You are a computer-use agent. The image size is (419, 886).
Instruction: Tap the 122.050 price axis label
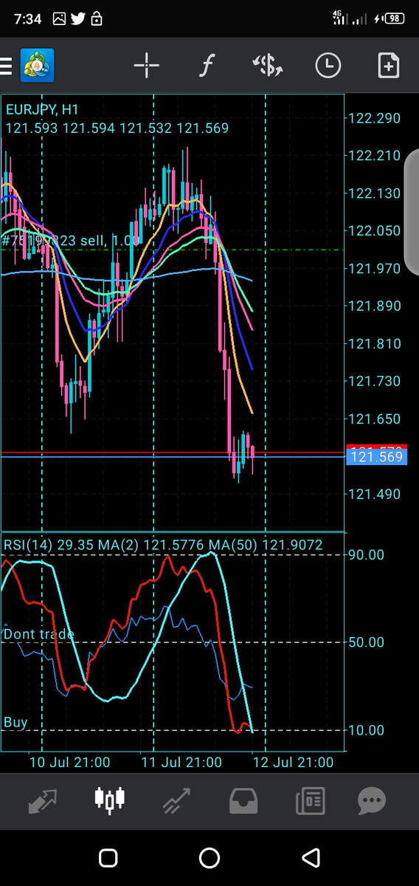(x=375, y=231)
